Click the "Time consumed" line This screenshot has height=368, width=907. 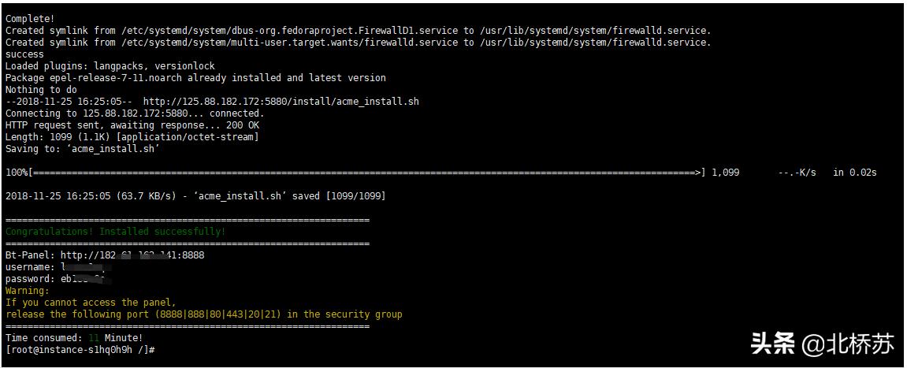[x=74, y=337]
